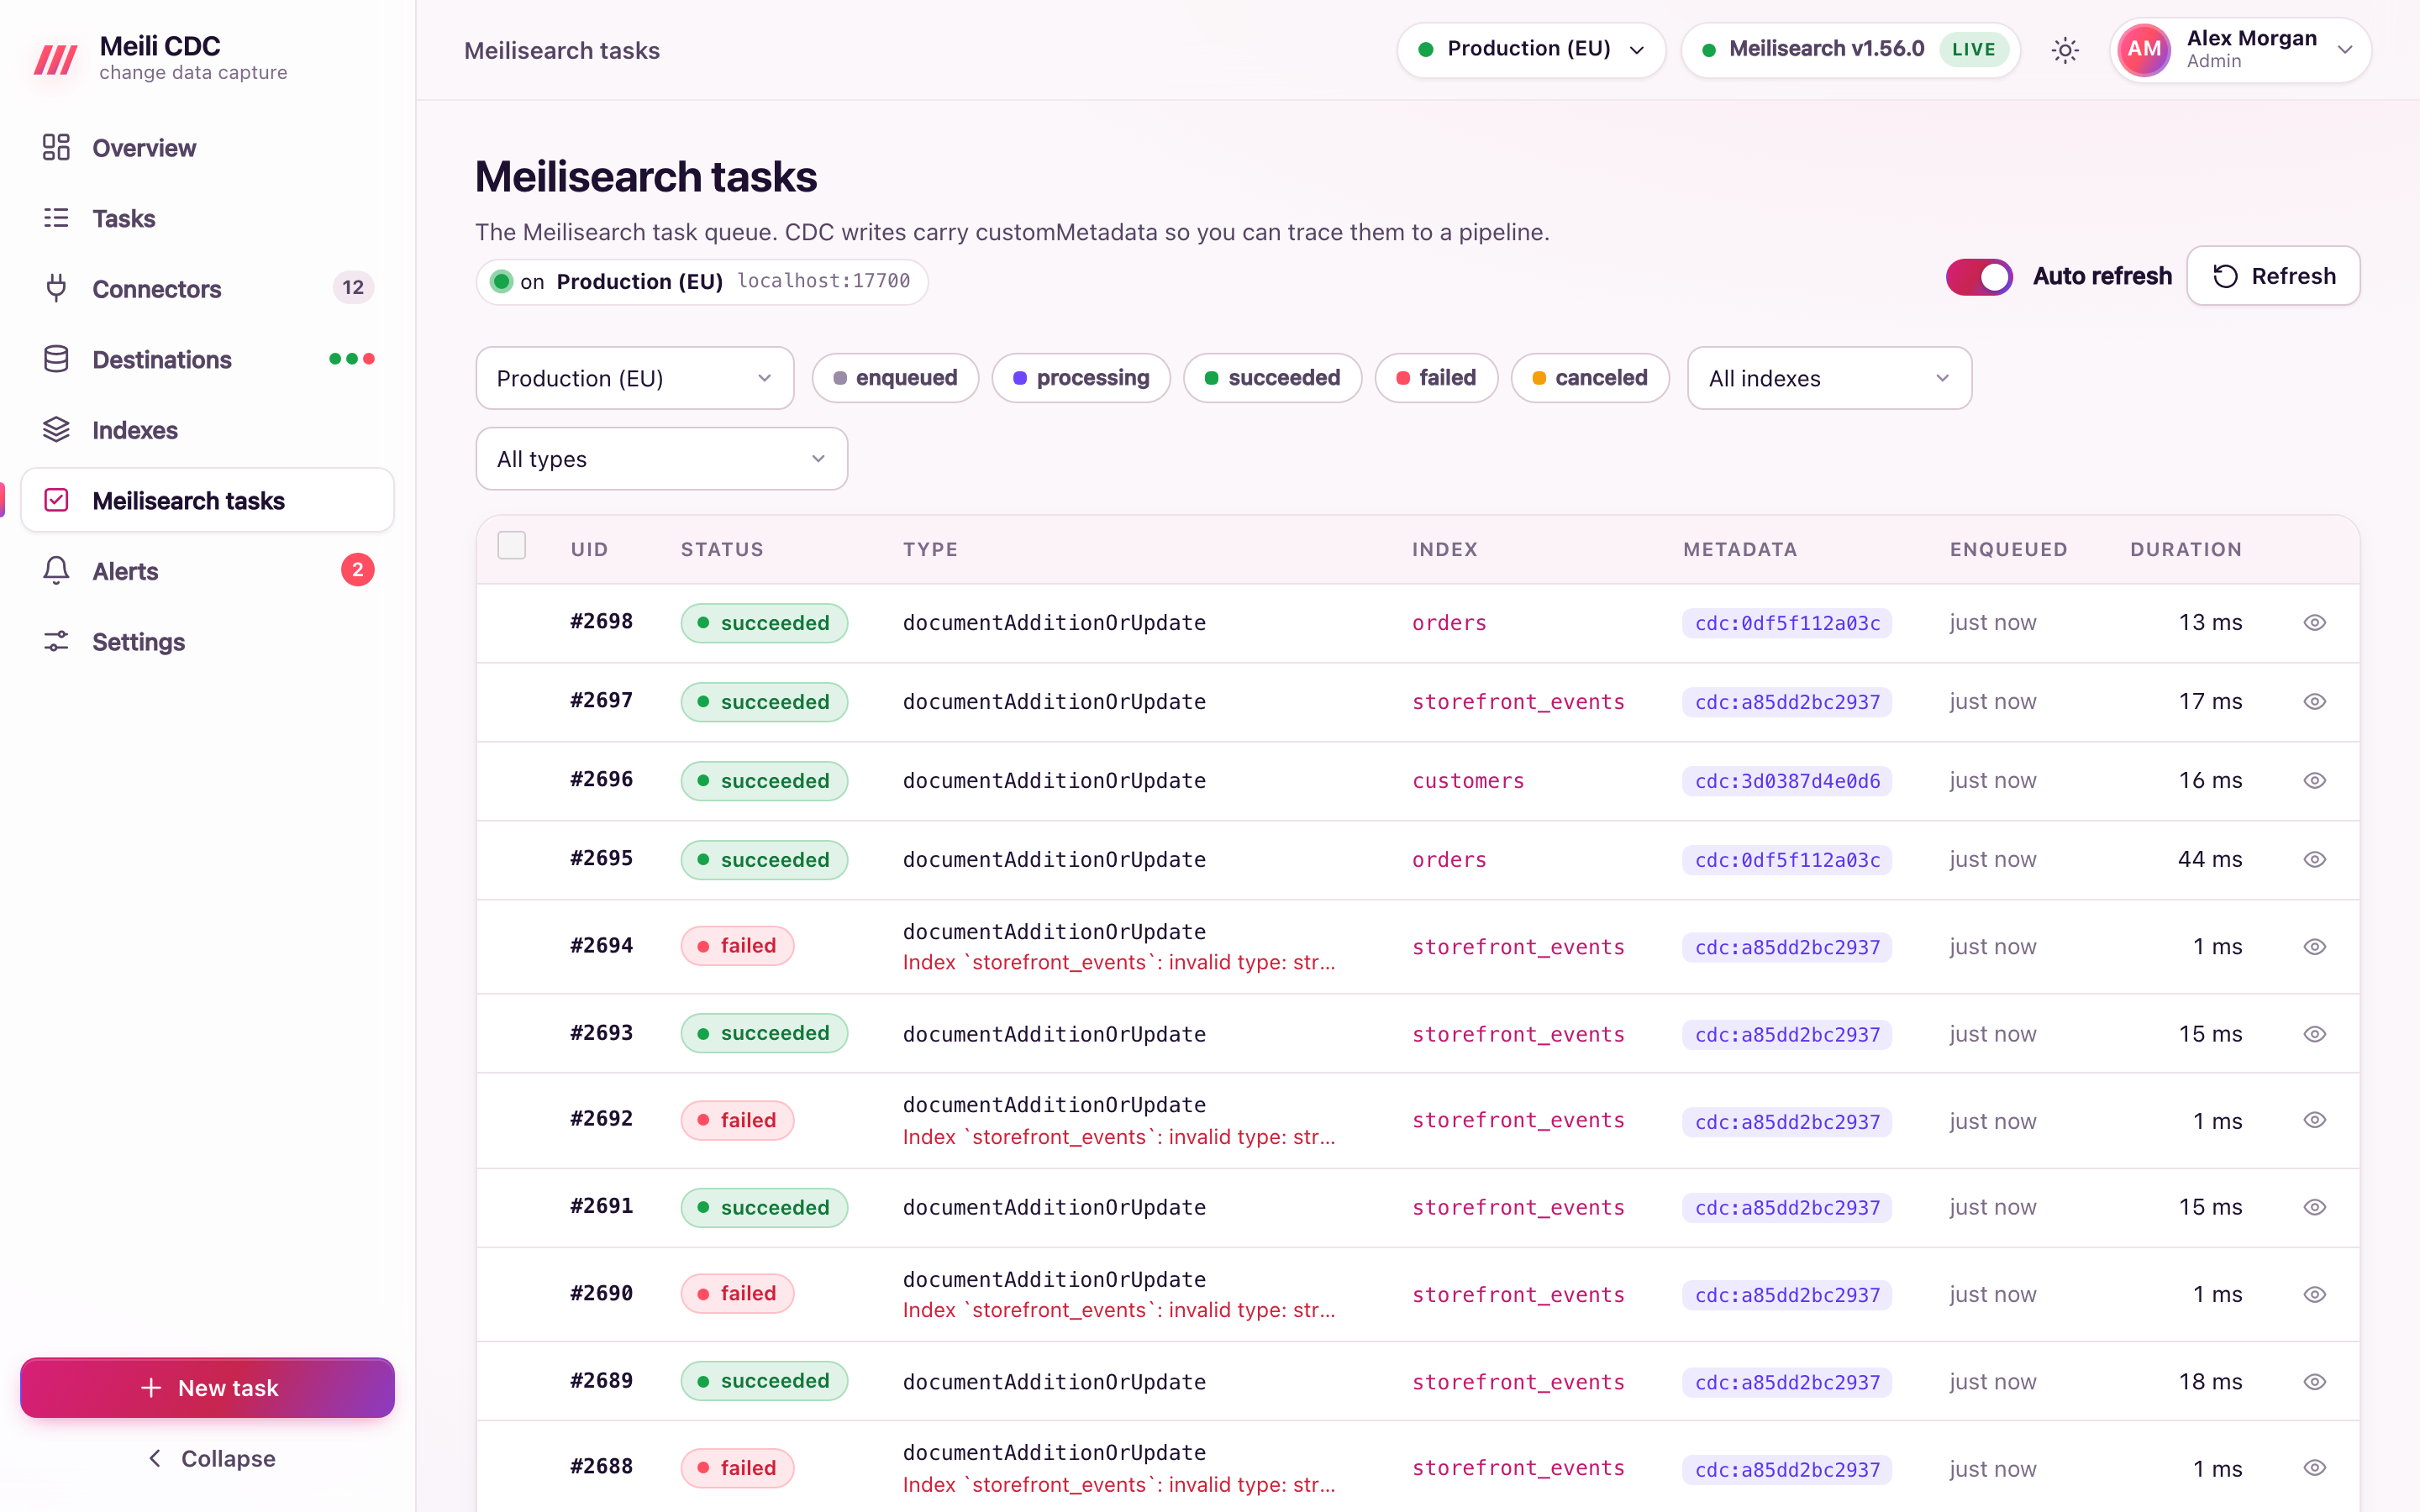2420x1512 pixels.
Task: Toggle the enqueued status filter
Action: coord(895,378)
